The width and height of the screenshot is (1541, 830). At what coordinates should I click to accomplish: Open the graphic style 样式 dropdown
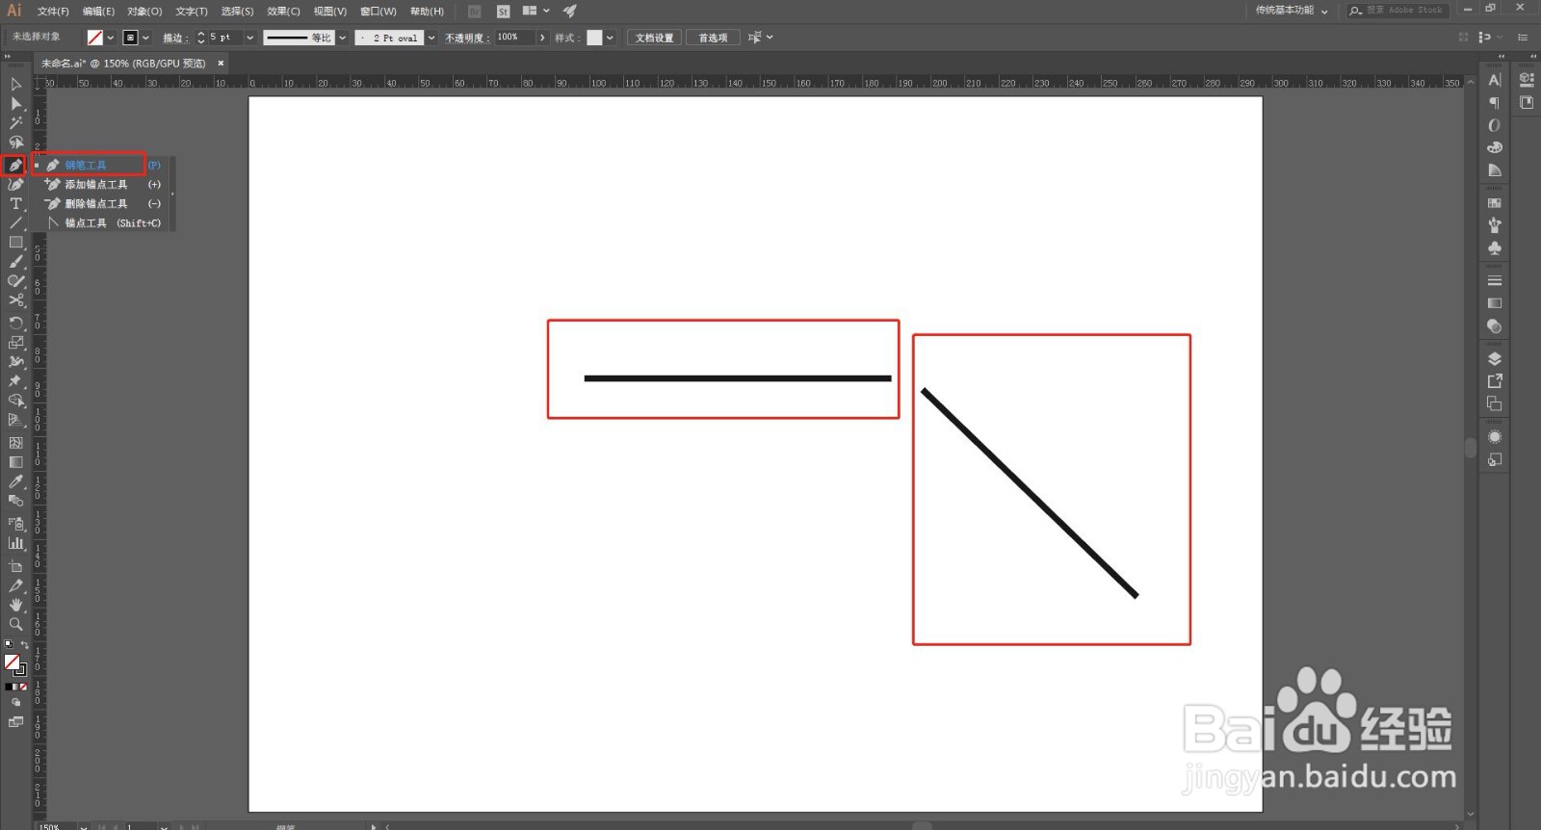[610, 38]
